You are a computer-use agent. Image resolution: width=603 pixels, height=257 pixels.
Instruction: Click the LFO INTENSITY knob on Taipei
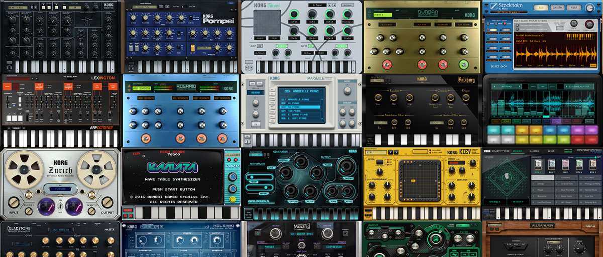[348, 53]
